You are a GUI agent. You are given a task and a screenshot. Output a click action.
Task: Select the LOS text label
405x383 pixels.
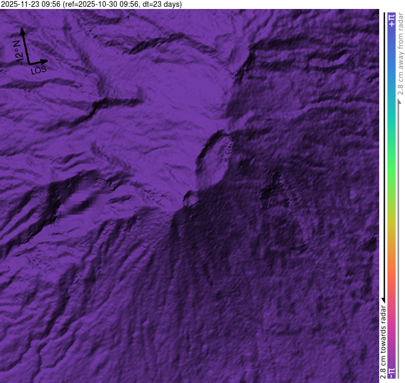click(39, 70)
